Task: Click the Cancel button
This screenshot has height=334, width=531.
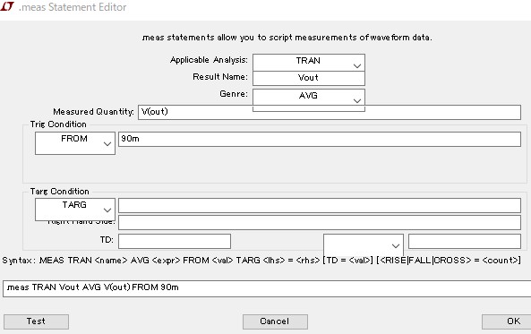Action: [x=275, y=321]
